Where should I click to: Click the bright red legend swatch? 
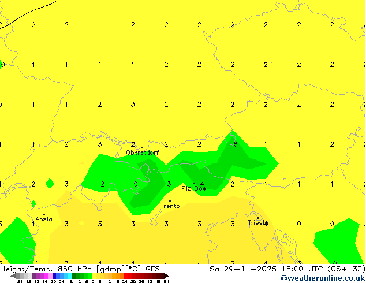pos(126,275)
